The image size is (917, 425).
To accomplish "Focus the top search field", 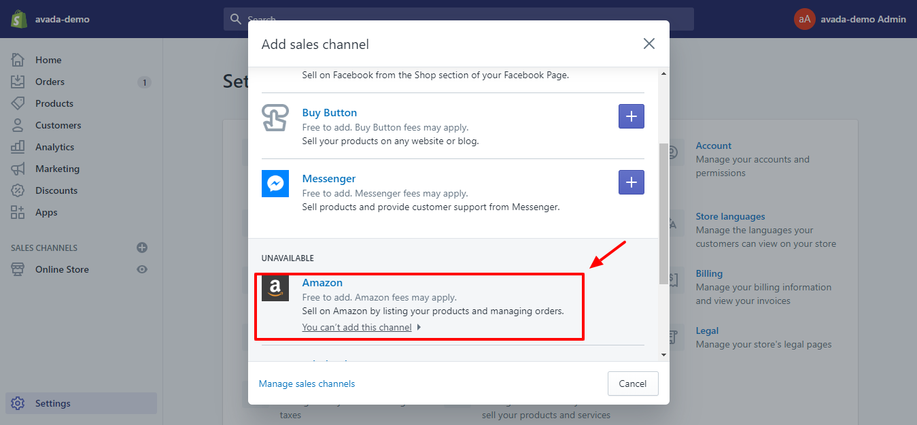I will pos(459,19).
